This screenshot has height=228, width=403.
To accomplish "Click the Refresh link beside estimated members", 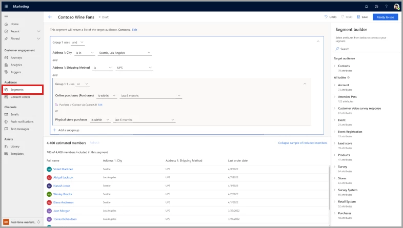I will (94, 143).
